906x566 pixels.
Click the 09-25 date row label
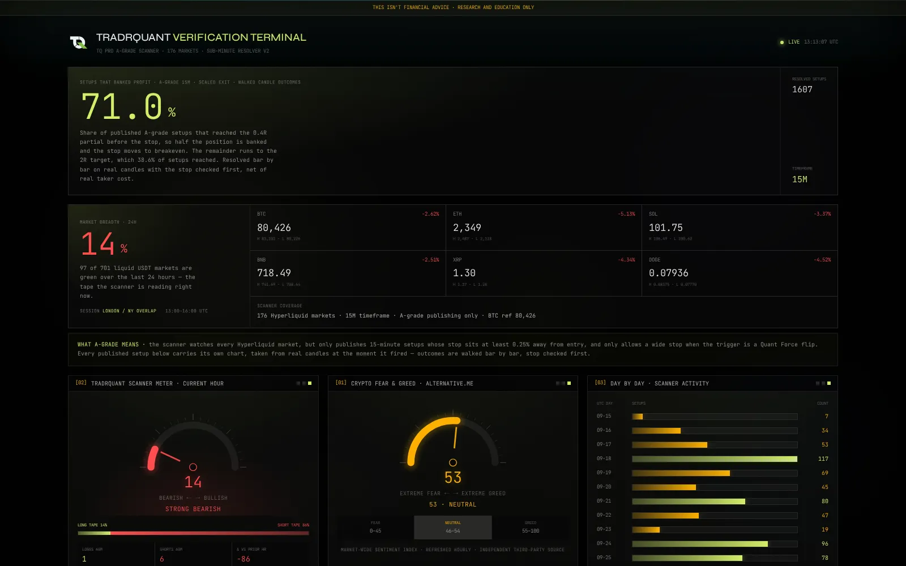click(604, 558)
